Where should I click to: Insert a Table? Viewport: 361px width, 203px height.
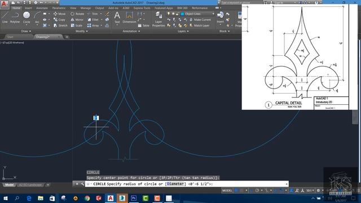coord(143,25)
